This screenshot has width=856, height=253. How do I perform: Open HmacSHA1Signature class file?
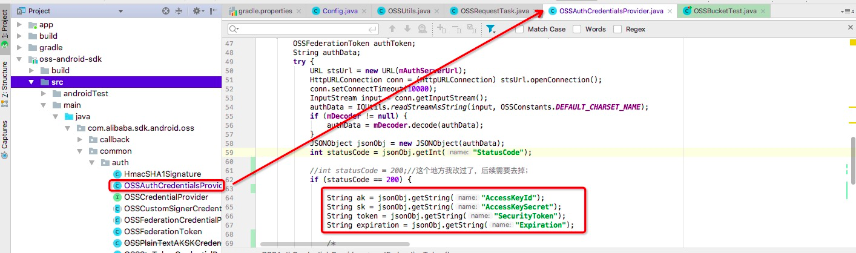tap(162, 174)
